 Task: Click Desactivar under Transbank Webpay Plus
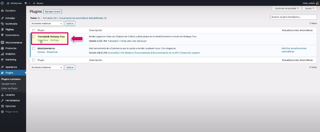point(43,40)
